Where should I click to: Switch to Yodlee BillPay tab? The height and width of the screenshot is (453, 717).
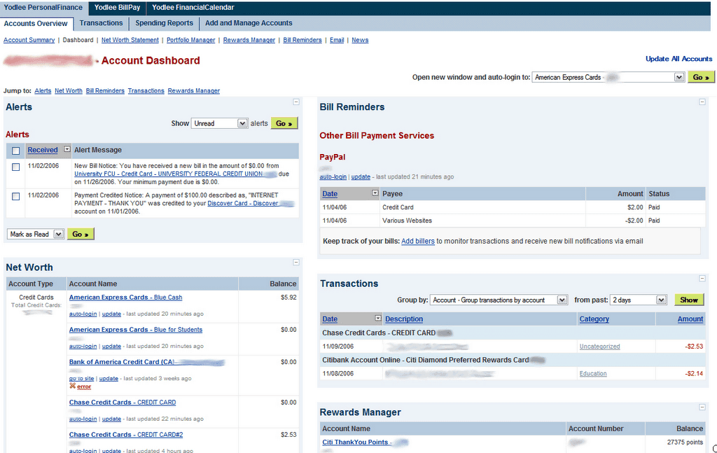[117, 8]
